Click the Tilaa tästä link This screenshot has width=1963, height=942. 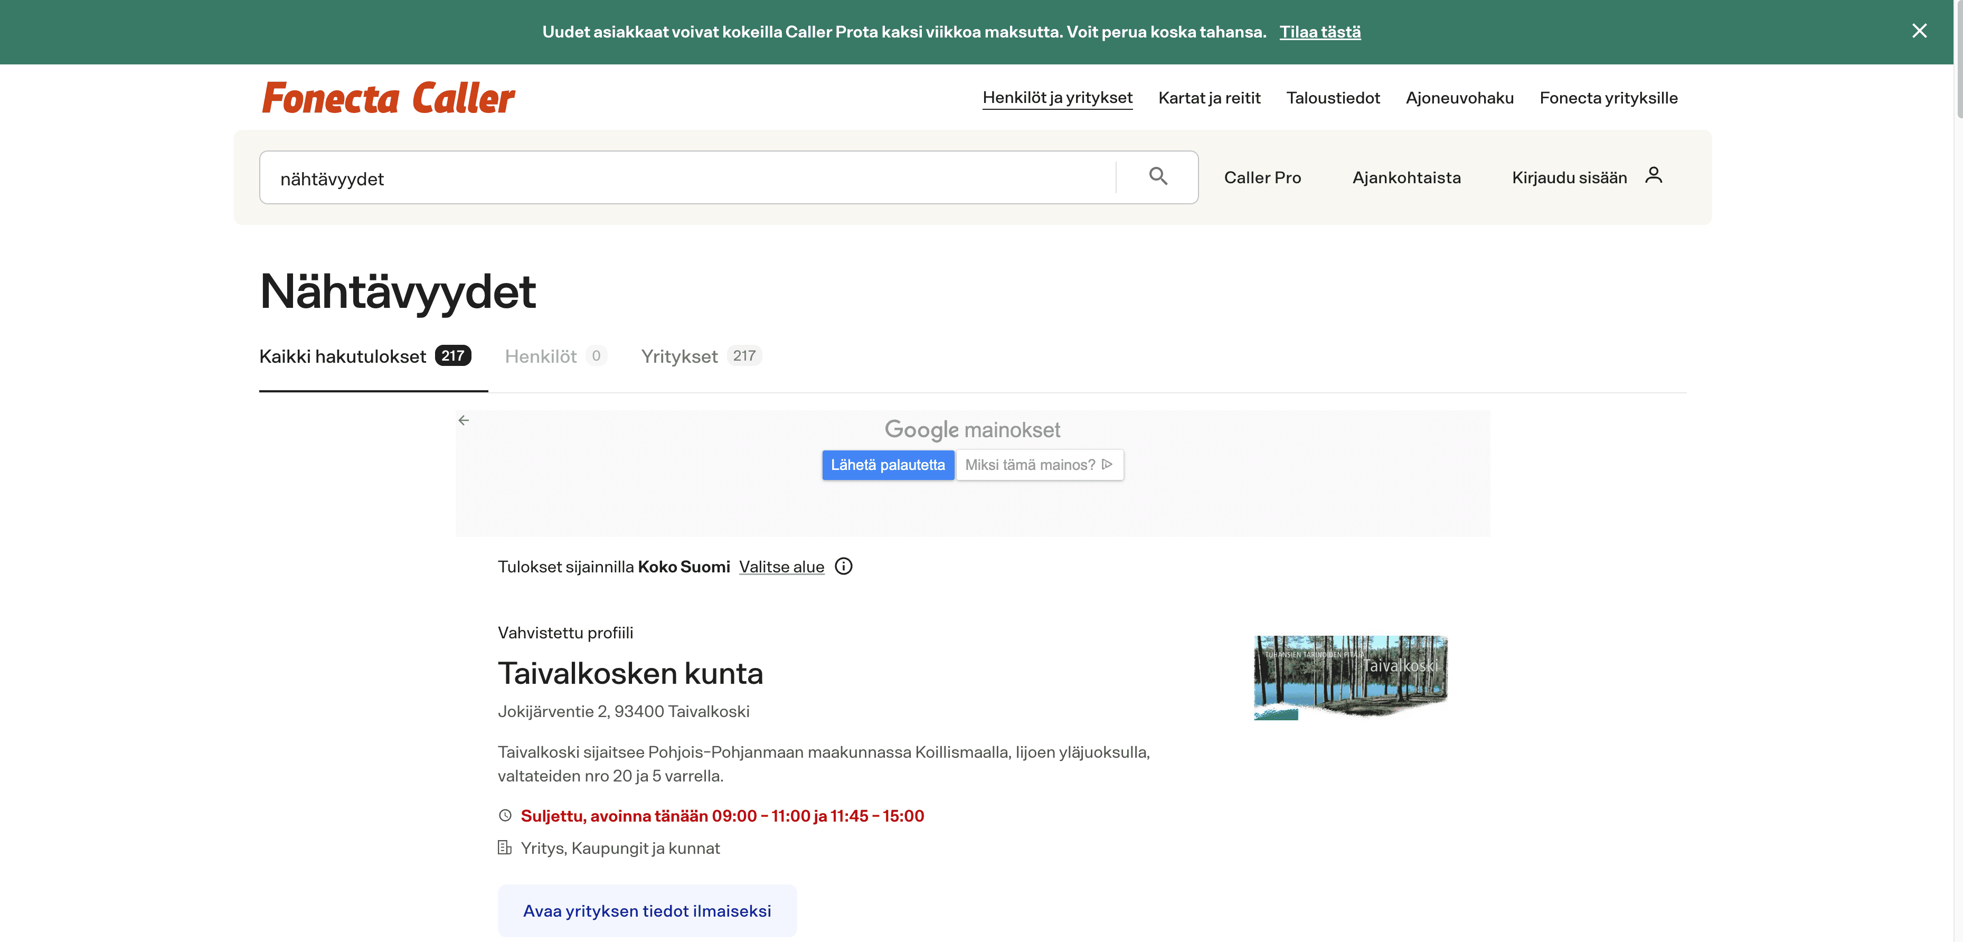coord(1319,32)
